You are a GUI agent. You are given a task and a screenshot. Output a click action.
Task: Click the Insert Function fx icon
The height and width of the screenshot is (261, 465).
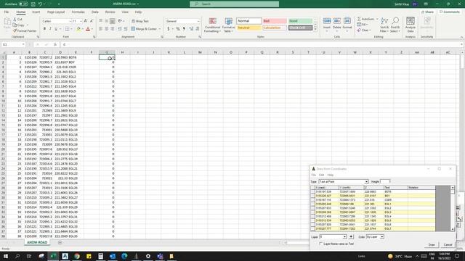pyautogui.click(x=55, y=44)
